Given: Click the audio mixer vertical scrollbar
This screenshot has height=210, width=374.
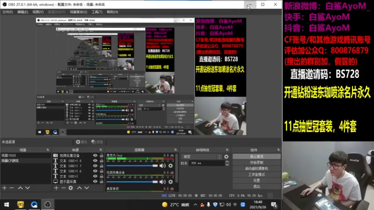Looking at the screenshot, I should click(x=177, y=168).
